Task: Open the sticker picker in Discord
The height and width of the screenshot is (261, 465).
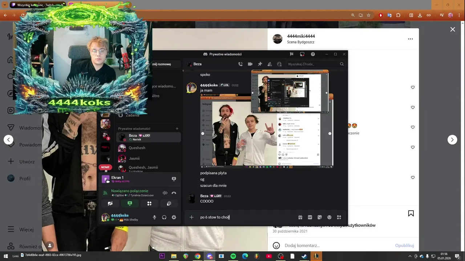Action: (320, 217)
